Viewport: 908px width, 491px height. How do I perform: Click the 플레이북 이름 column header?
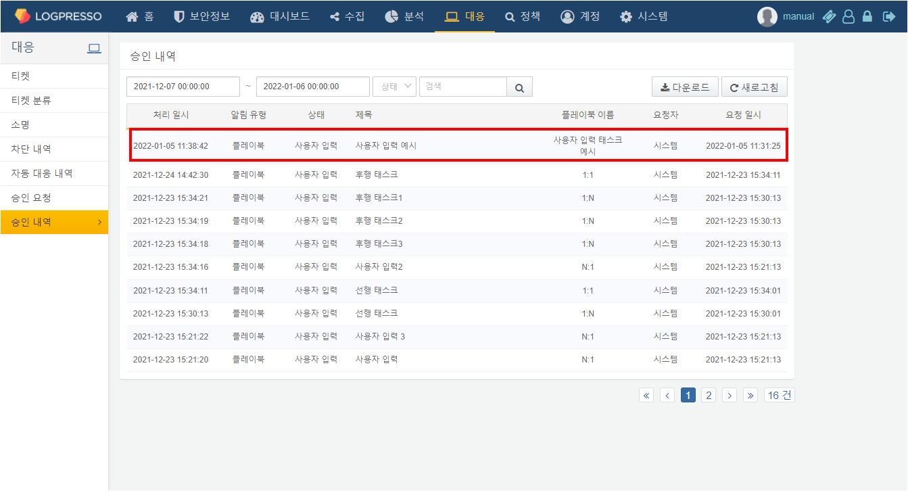pos(588,115)
